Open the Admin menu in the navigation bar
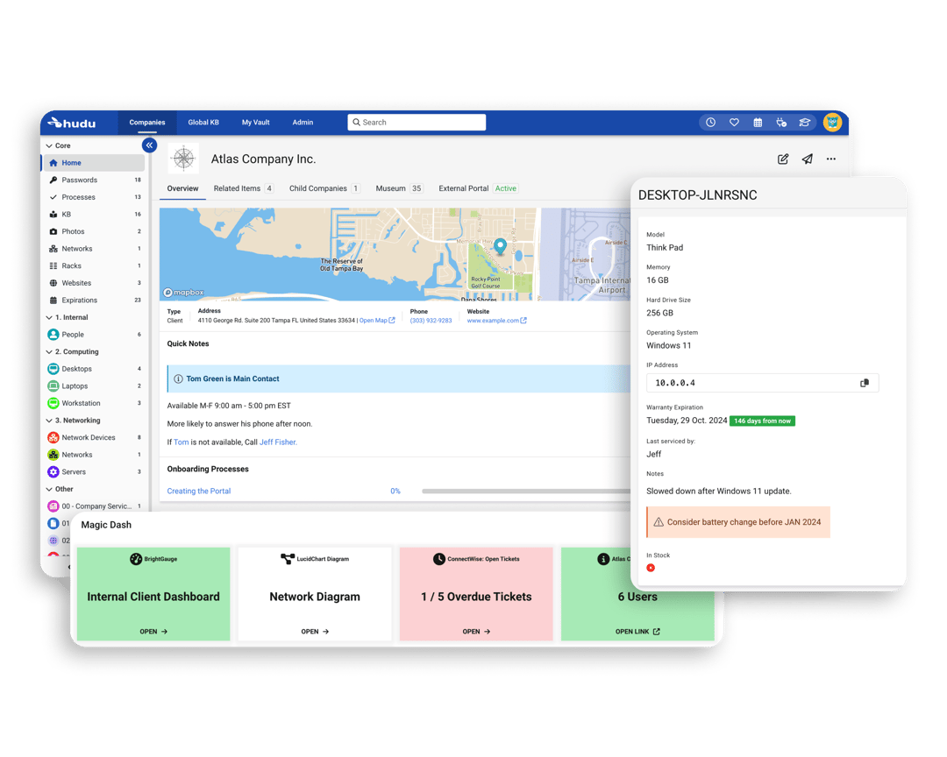The height and width of the screenshot is (757, 947). pyautogui.click(x=303, y=122)
